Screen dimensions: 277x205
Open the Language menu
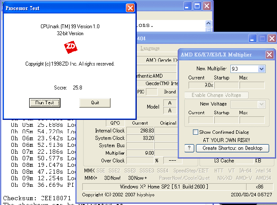click(x=150, y=48)
